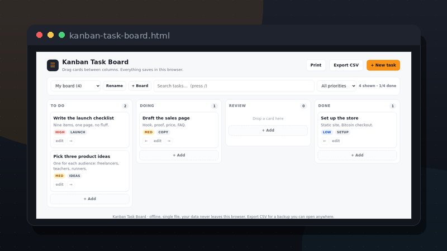Click 'Hook, proof, price, FAQ.' description
The image size is (447, 251).
[x=164, y=125]
